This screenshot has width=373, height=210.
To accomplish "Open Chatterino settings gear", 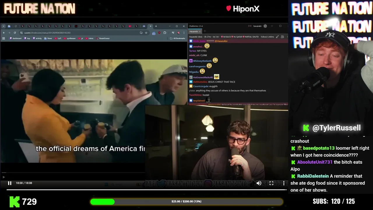I will [x=265, y=26].
